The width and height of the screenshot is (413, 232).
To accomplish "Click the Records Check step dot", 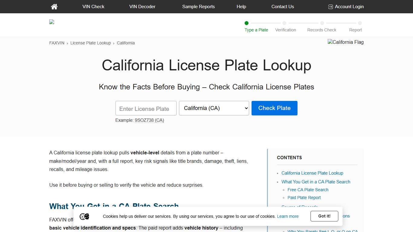I will (322, 23).
